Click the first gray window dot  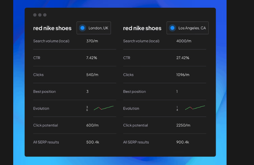(x=35, y=15)
